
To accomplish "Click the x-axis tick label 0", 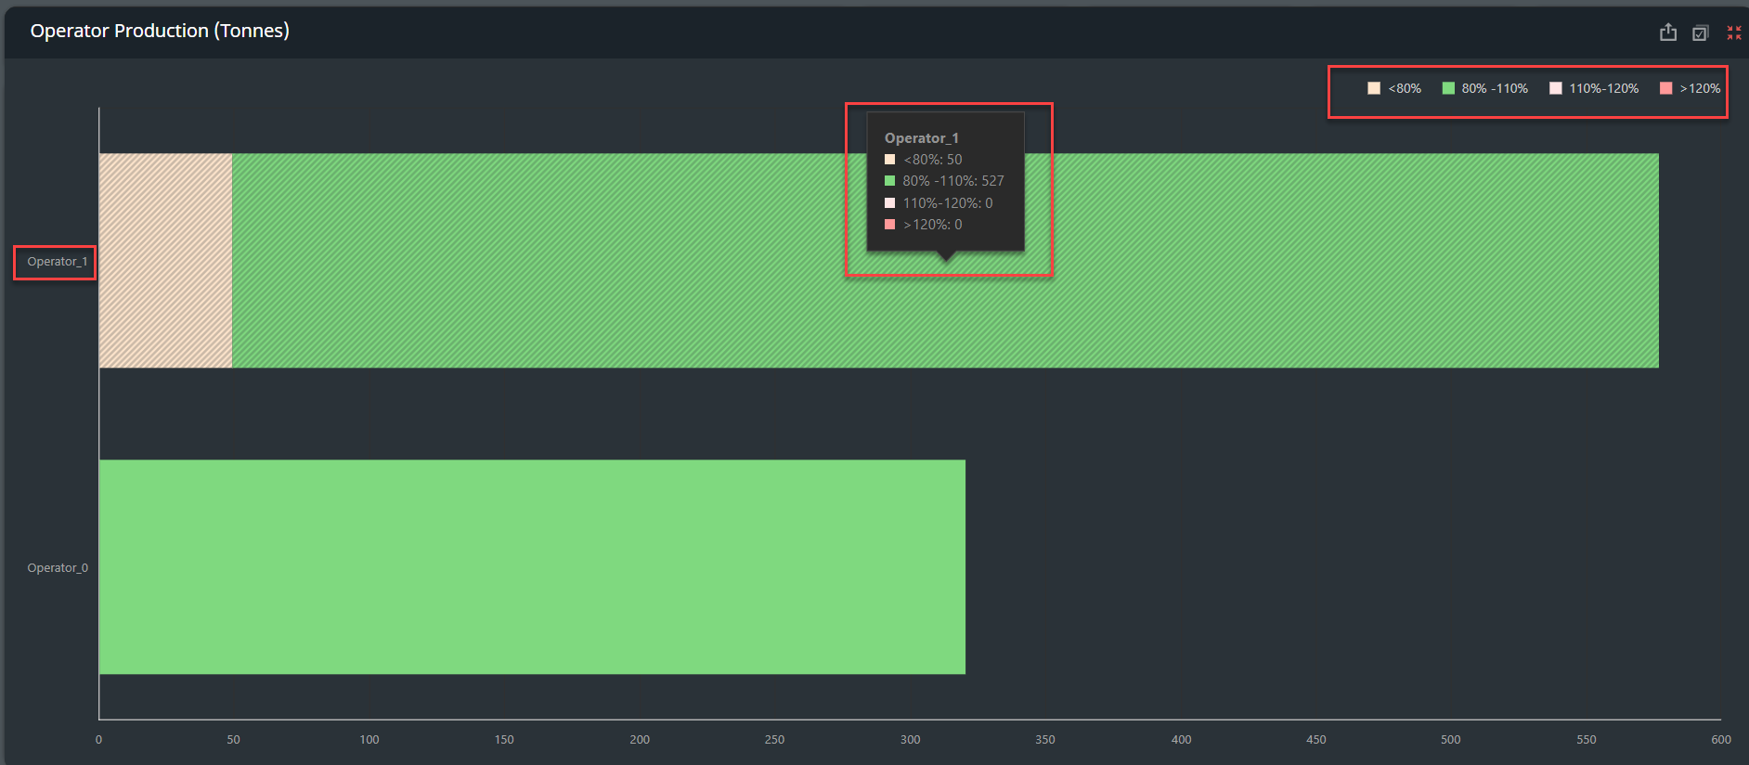I will [98, 740].
